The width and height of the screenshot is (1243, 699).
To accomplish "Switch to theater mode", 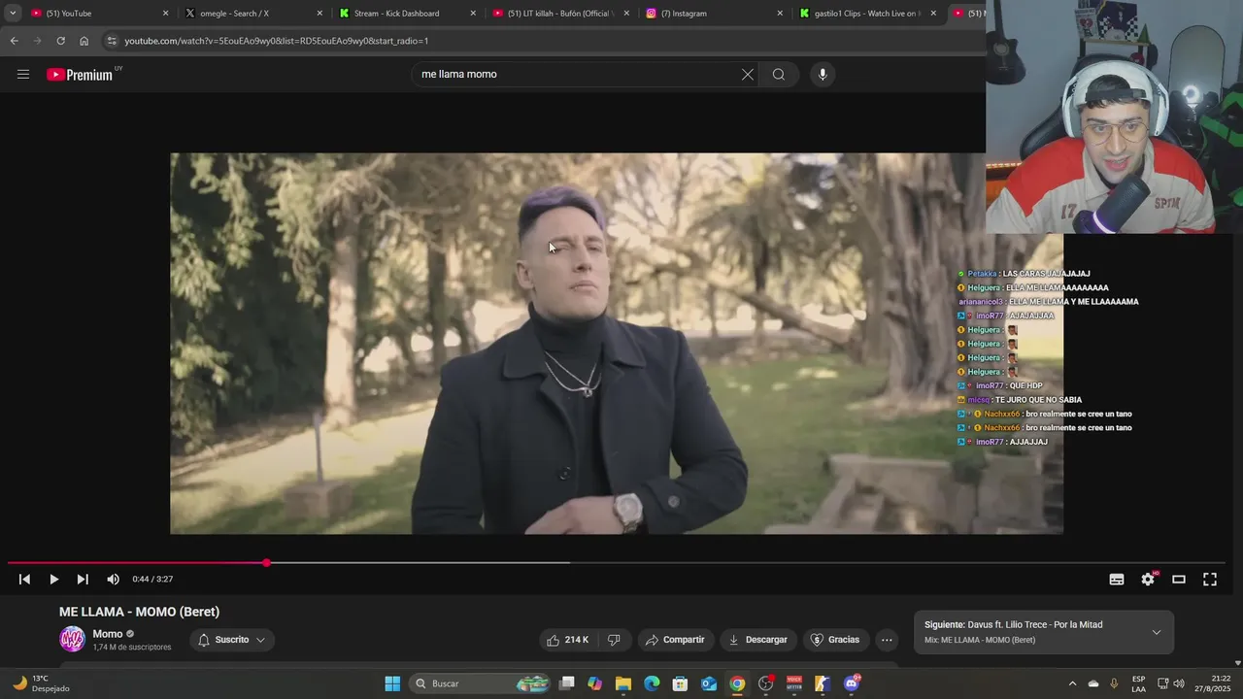I will tap(1179, 580).
